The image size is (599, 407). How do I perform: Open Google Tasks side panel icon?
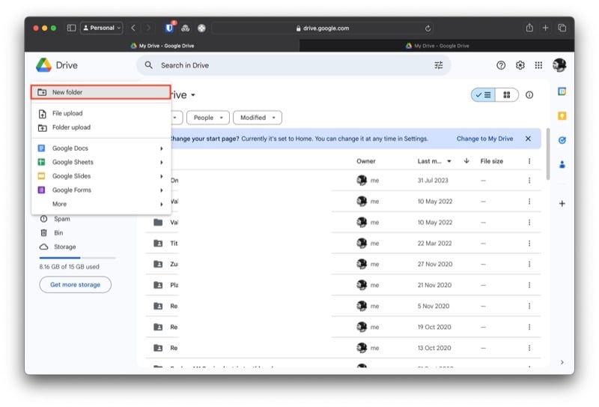[x=562, y=140]
